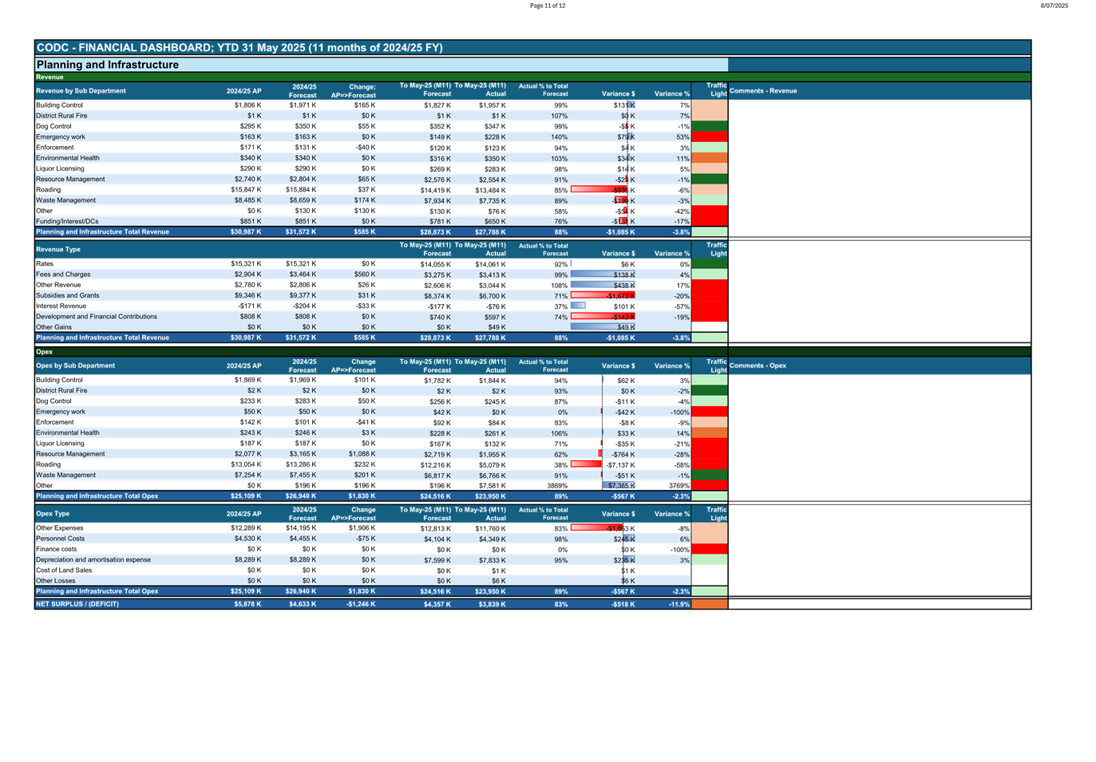Click the NET SURPLUS / (DEFICIT) label
Viewport: 1096px width, 762px height.
pos(77,604)
